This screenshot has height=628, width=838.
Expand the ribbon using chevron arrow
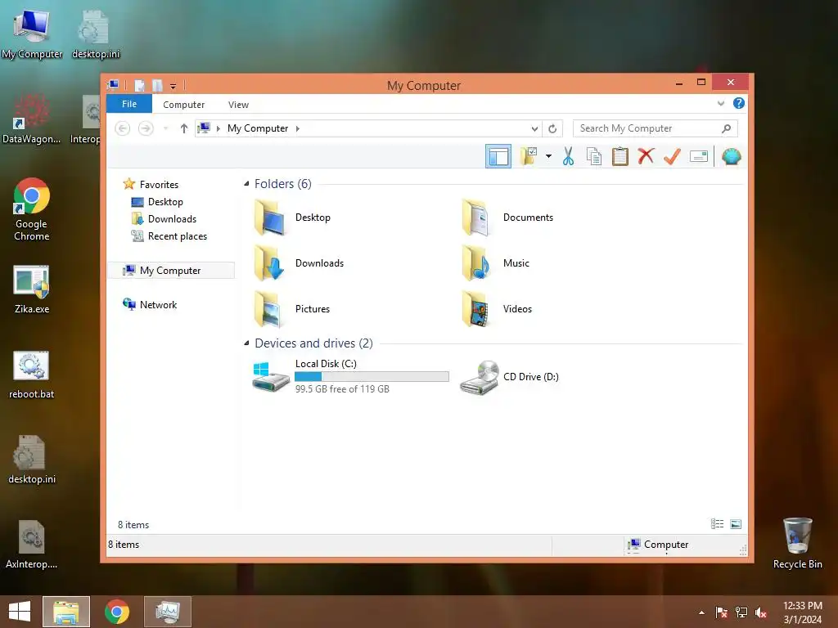click(x=721, y=104)
